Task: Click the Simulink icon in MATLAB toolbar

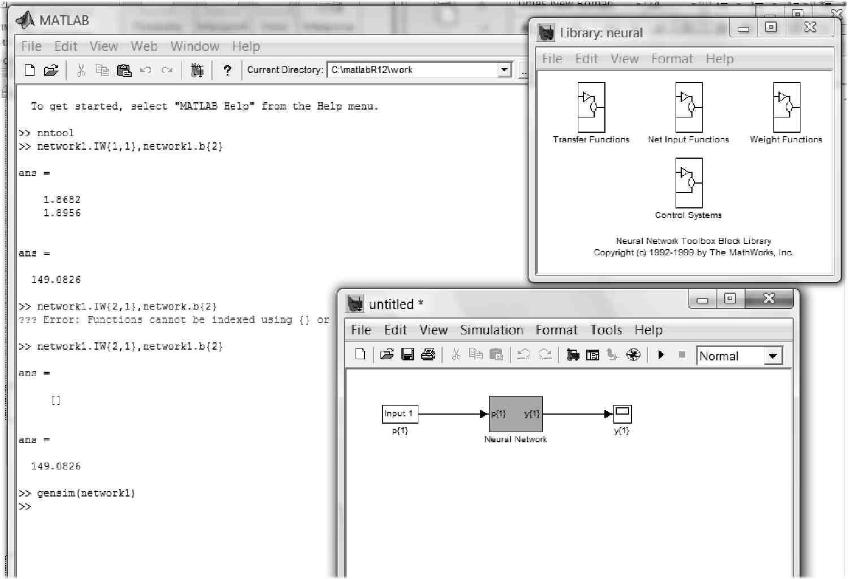Action: pyautogui.click(x=197, y=70)
